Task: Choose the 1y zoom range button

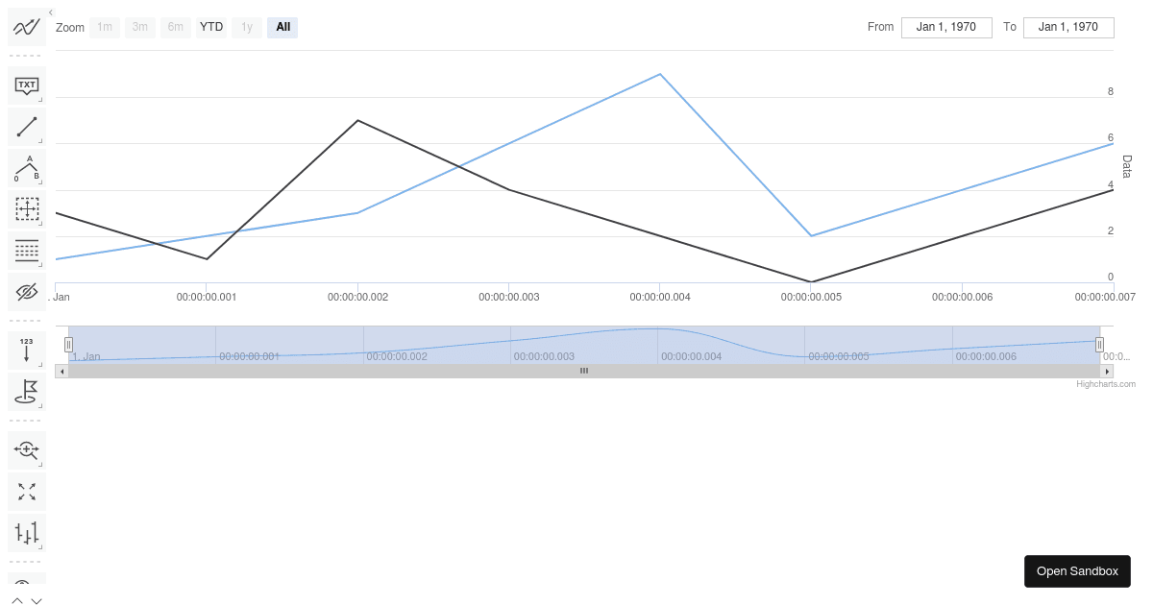Action: [x=247, y=27]
